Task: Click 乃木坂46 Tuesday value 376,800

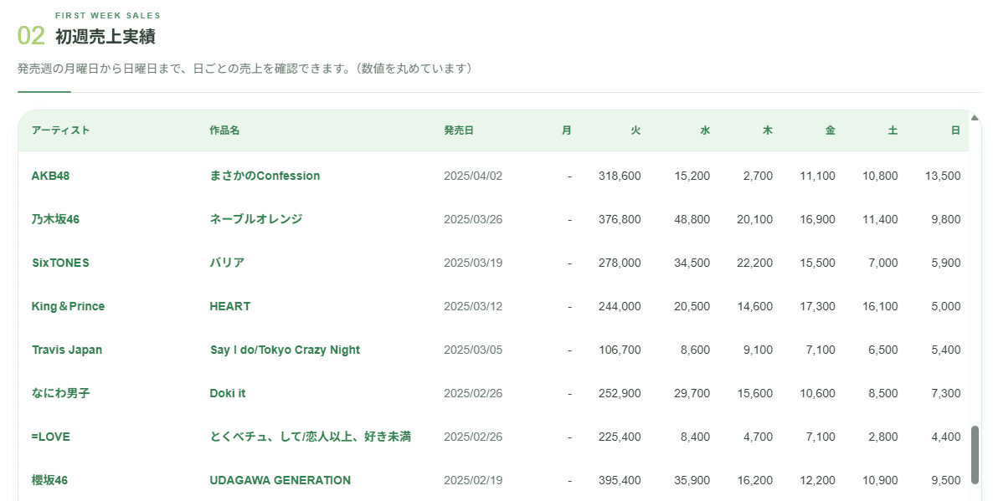Action: (x=620, y=219)
